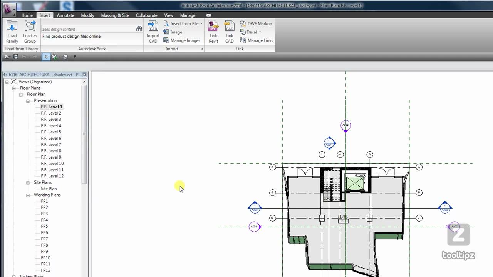
Task: Collapse the Views (Organized) tree node
Action: (7, 82)
